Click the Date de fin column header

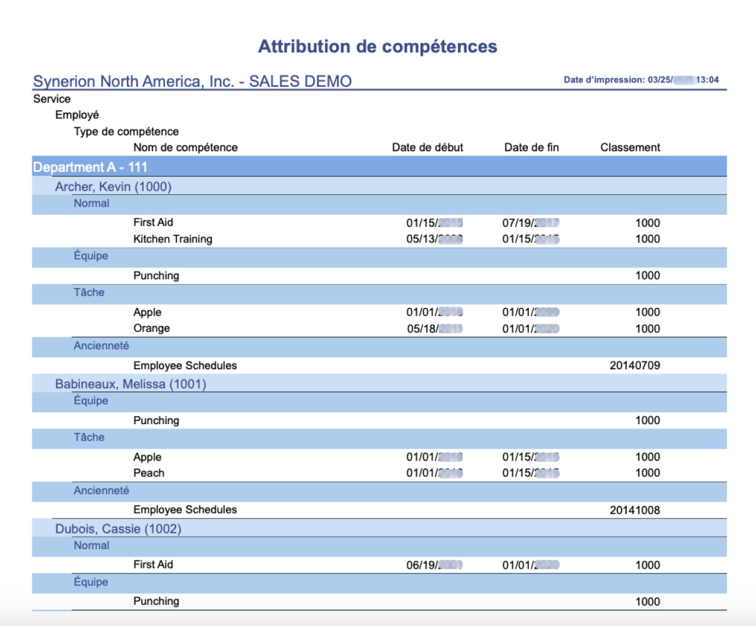(532, 147)
